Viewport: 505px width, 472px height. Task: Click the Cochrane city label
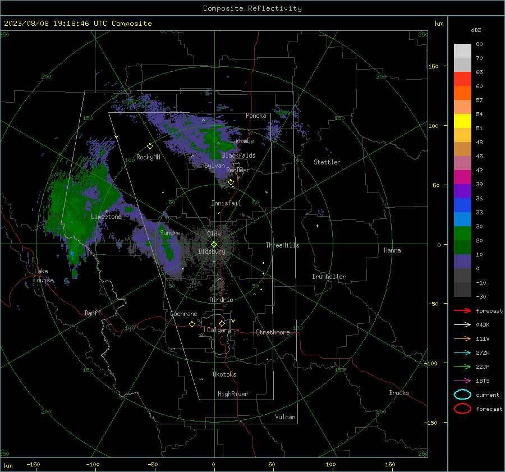tap(183, 314)
